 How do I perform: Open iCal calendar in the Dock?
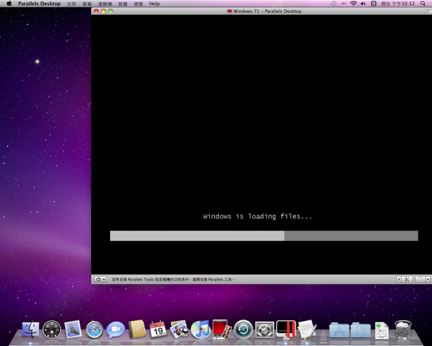coord(158,329)
